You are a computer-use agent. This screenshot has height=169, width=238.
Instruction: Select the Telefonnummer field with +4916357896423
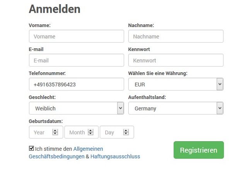pyautogui.click(x=76, y=84)
